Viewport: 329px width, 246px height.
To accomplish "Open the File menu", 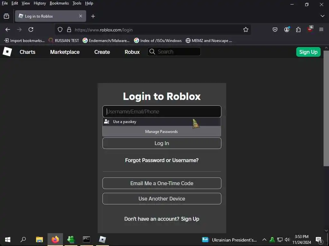I will [5, 3].
